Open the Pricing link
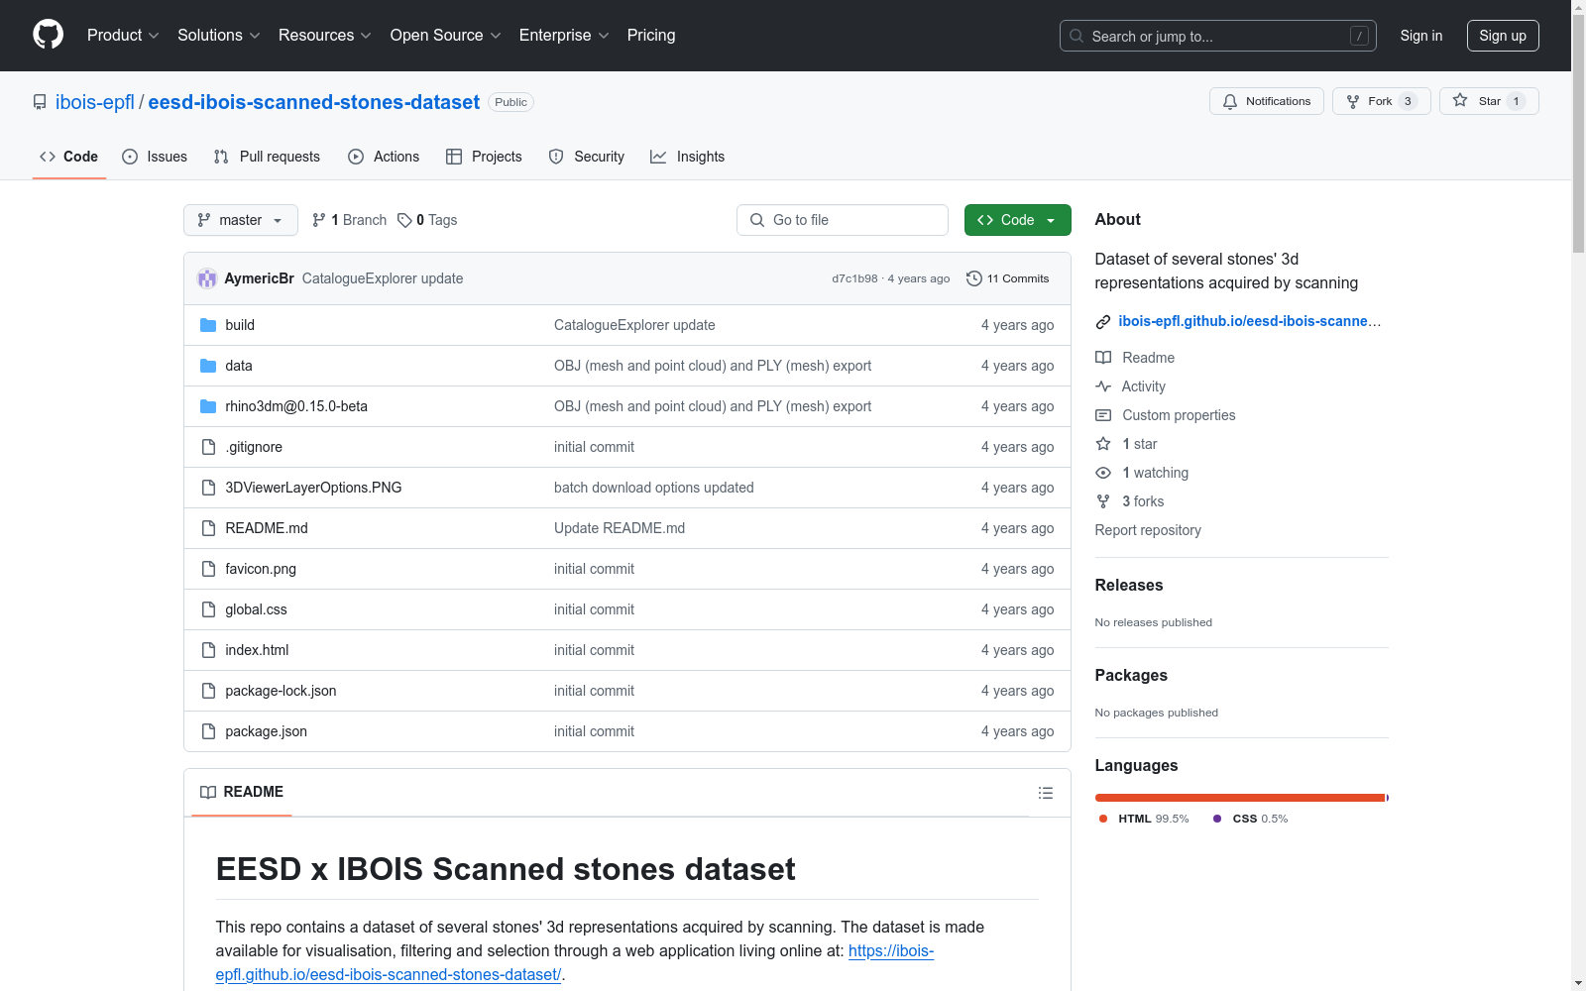Image resolution: width=1586 pixels, height=991 pixels. pos(651,35)
